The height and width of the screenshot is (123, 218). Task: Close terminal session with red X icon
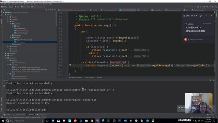click(4, 86)
